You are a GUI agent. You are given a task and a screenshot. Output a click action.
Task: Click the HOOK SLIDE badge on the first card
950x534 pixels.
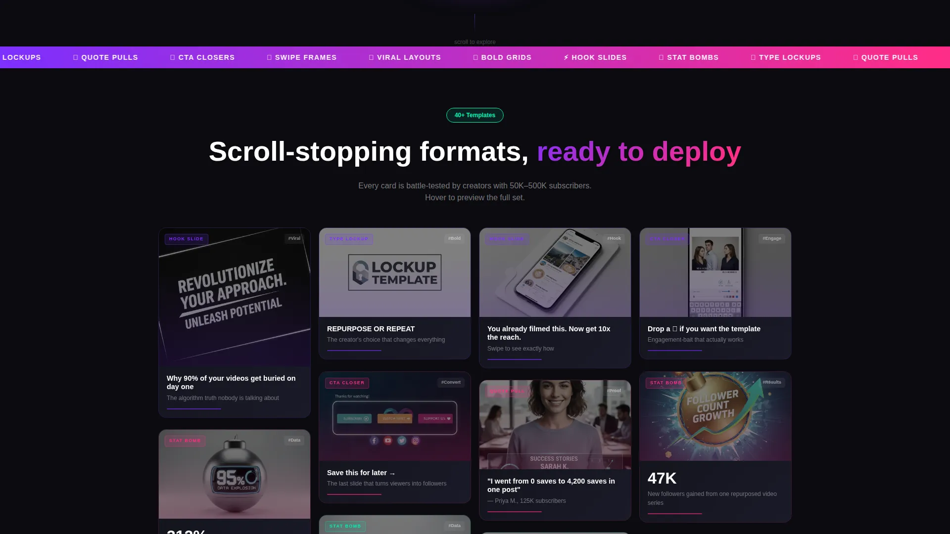pos(187,239)
